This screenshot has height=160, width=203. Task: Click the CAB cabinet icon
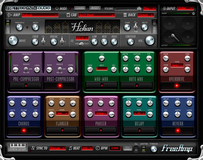coord(68,15)
